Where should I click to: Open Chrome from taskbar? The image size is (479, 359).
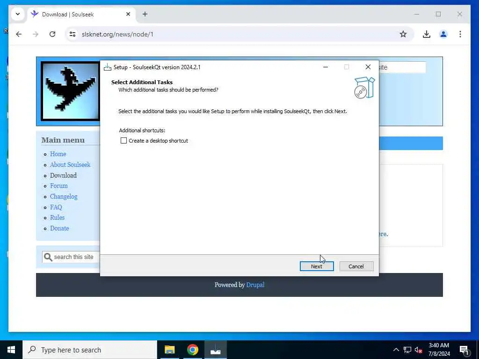click(192, 350)
